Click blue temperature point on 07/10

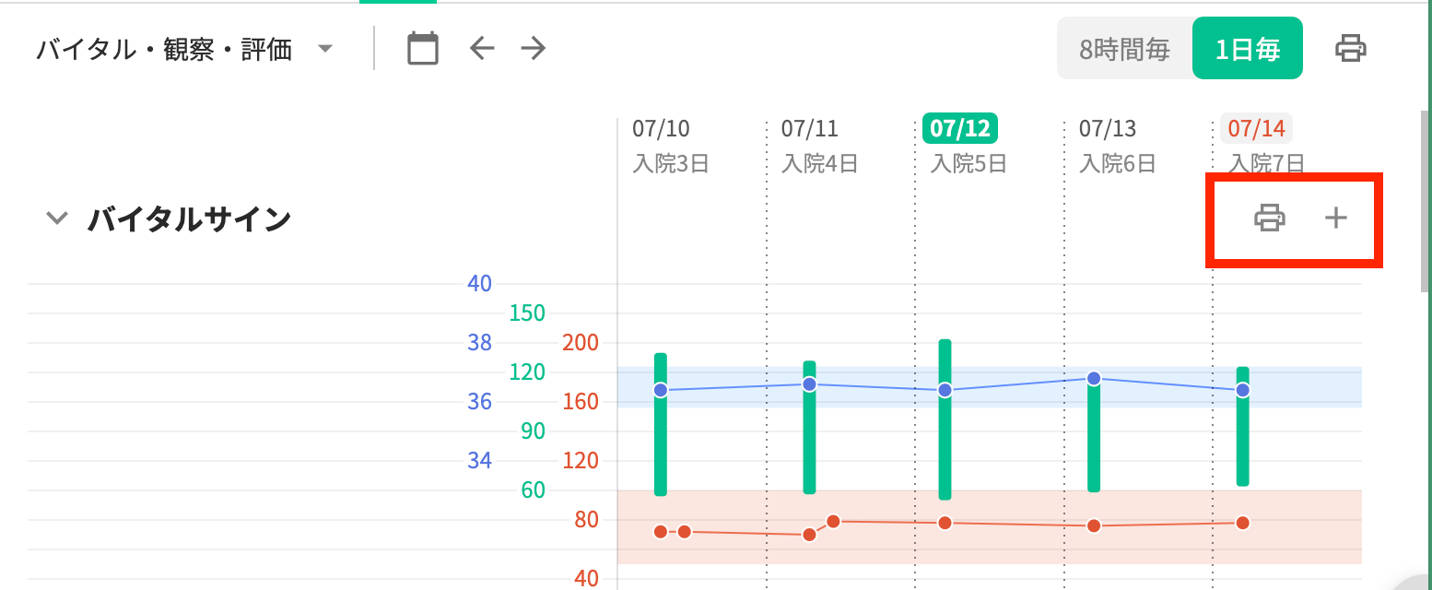click(661, 390)
